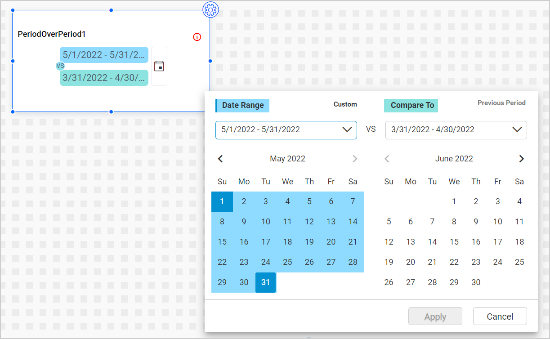This screenshot has height=339, width=550.
Task: Click the Previous Period label
Action: [501, 103]
